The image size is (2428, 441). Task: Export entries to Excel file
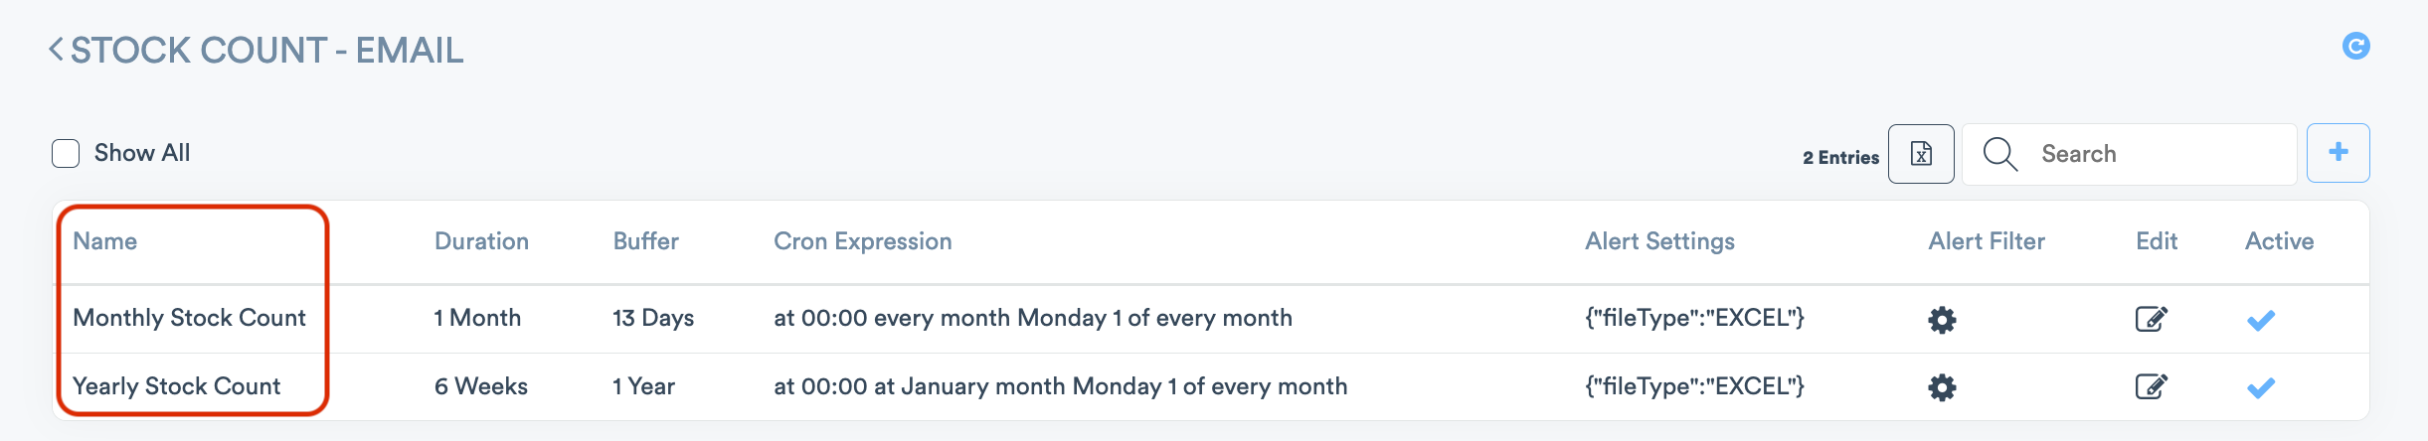[x=1920, y=154]
